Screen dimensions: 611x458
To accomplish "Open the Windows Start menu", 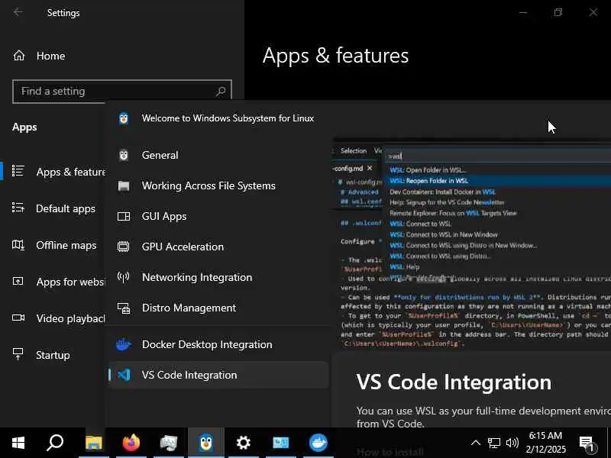I will (18, 443).
